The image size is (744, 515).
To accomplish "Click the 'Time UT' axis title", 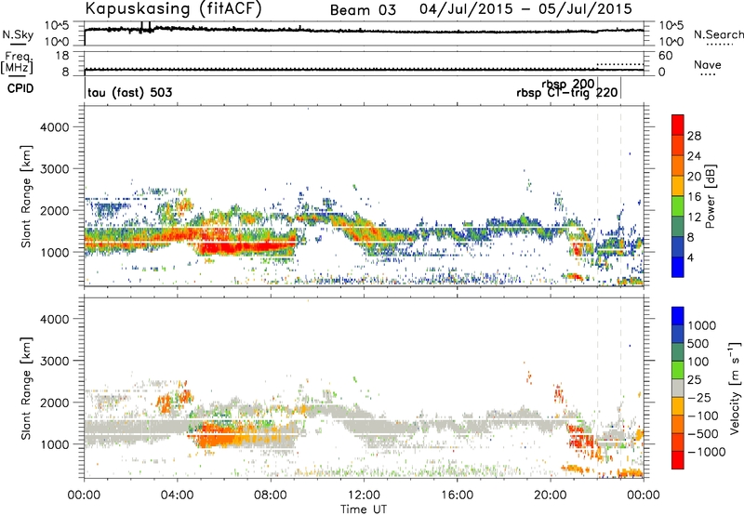I will tap(364, 509).
